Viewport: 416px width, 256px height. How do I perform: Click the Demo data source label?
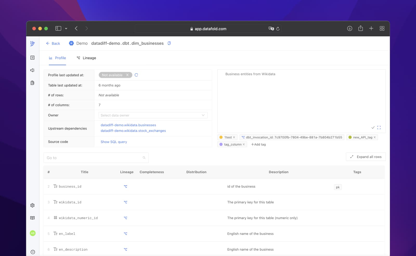(x=82, y=43)
